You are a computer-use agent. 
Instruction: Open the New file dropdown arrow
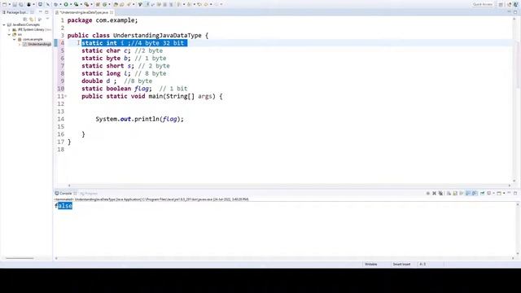coord(10,4)
